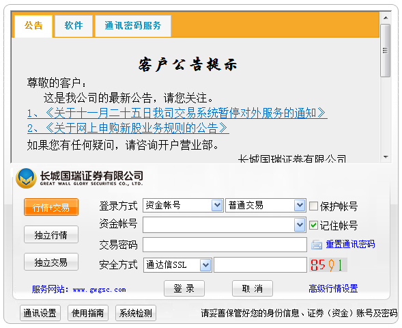Open the www.gwgsc.com service website link
The height and width of the screenshot is (328, 402).
99,290
